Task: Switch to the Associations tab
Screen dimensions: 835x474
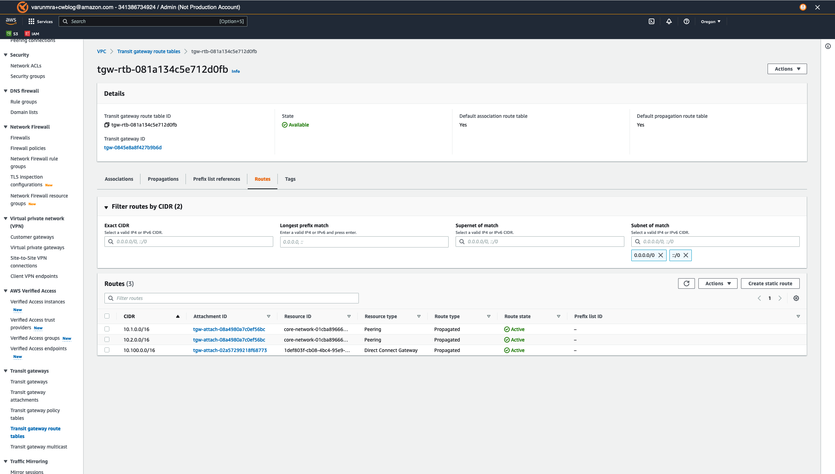Action: [119, 179]
